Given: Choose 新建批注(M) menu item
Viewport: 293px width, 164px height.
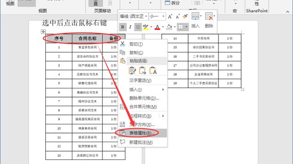Looking at the screenshot, I should pyautogui.click(x=142, y=142).
